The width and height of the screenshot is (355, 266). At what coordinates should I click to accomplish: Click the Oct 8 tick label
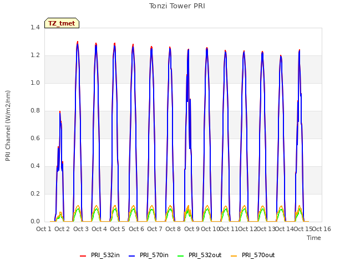click(x=173, y=229)
